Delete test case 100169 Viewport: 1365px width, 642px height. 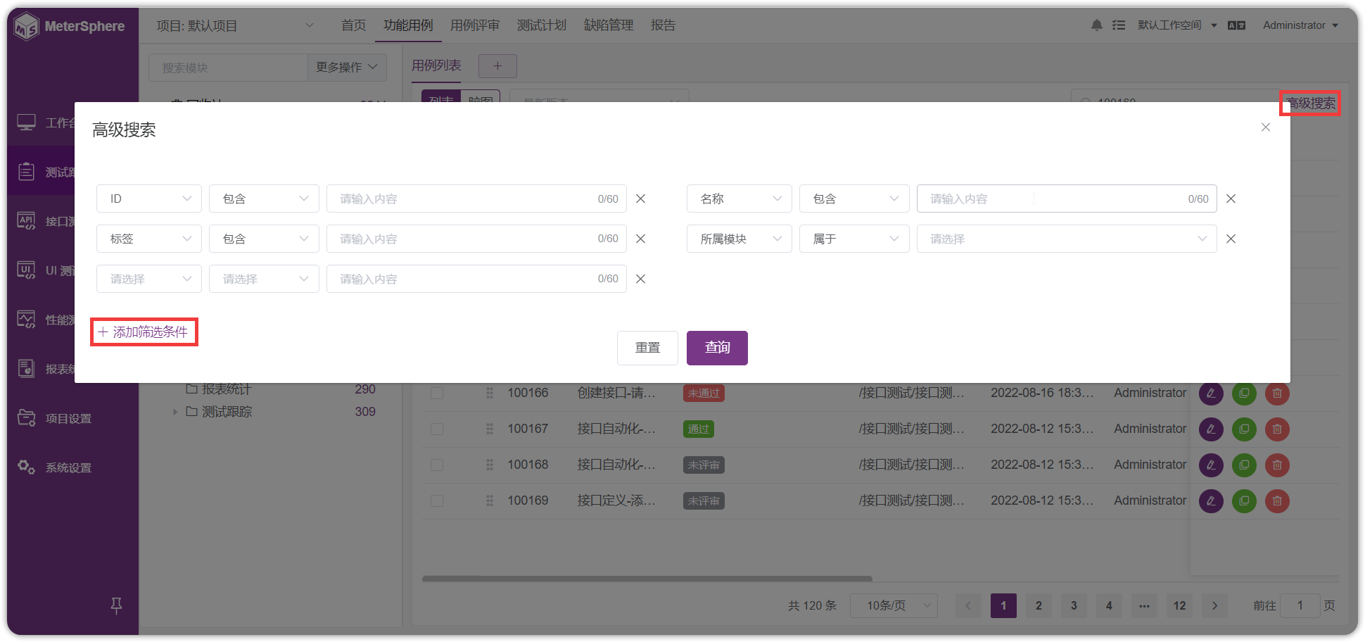tap(1277, 501)
